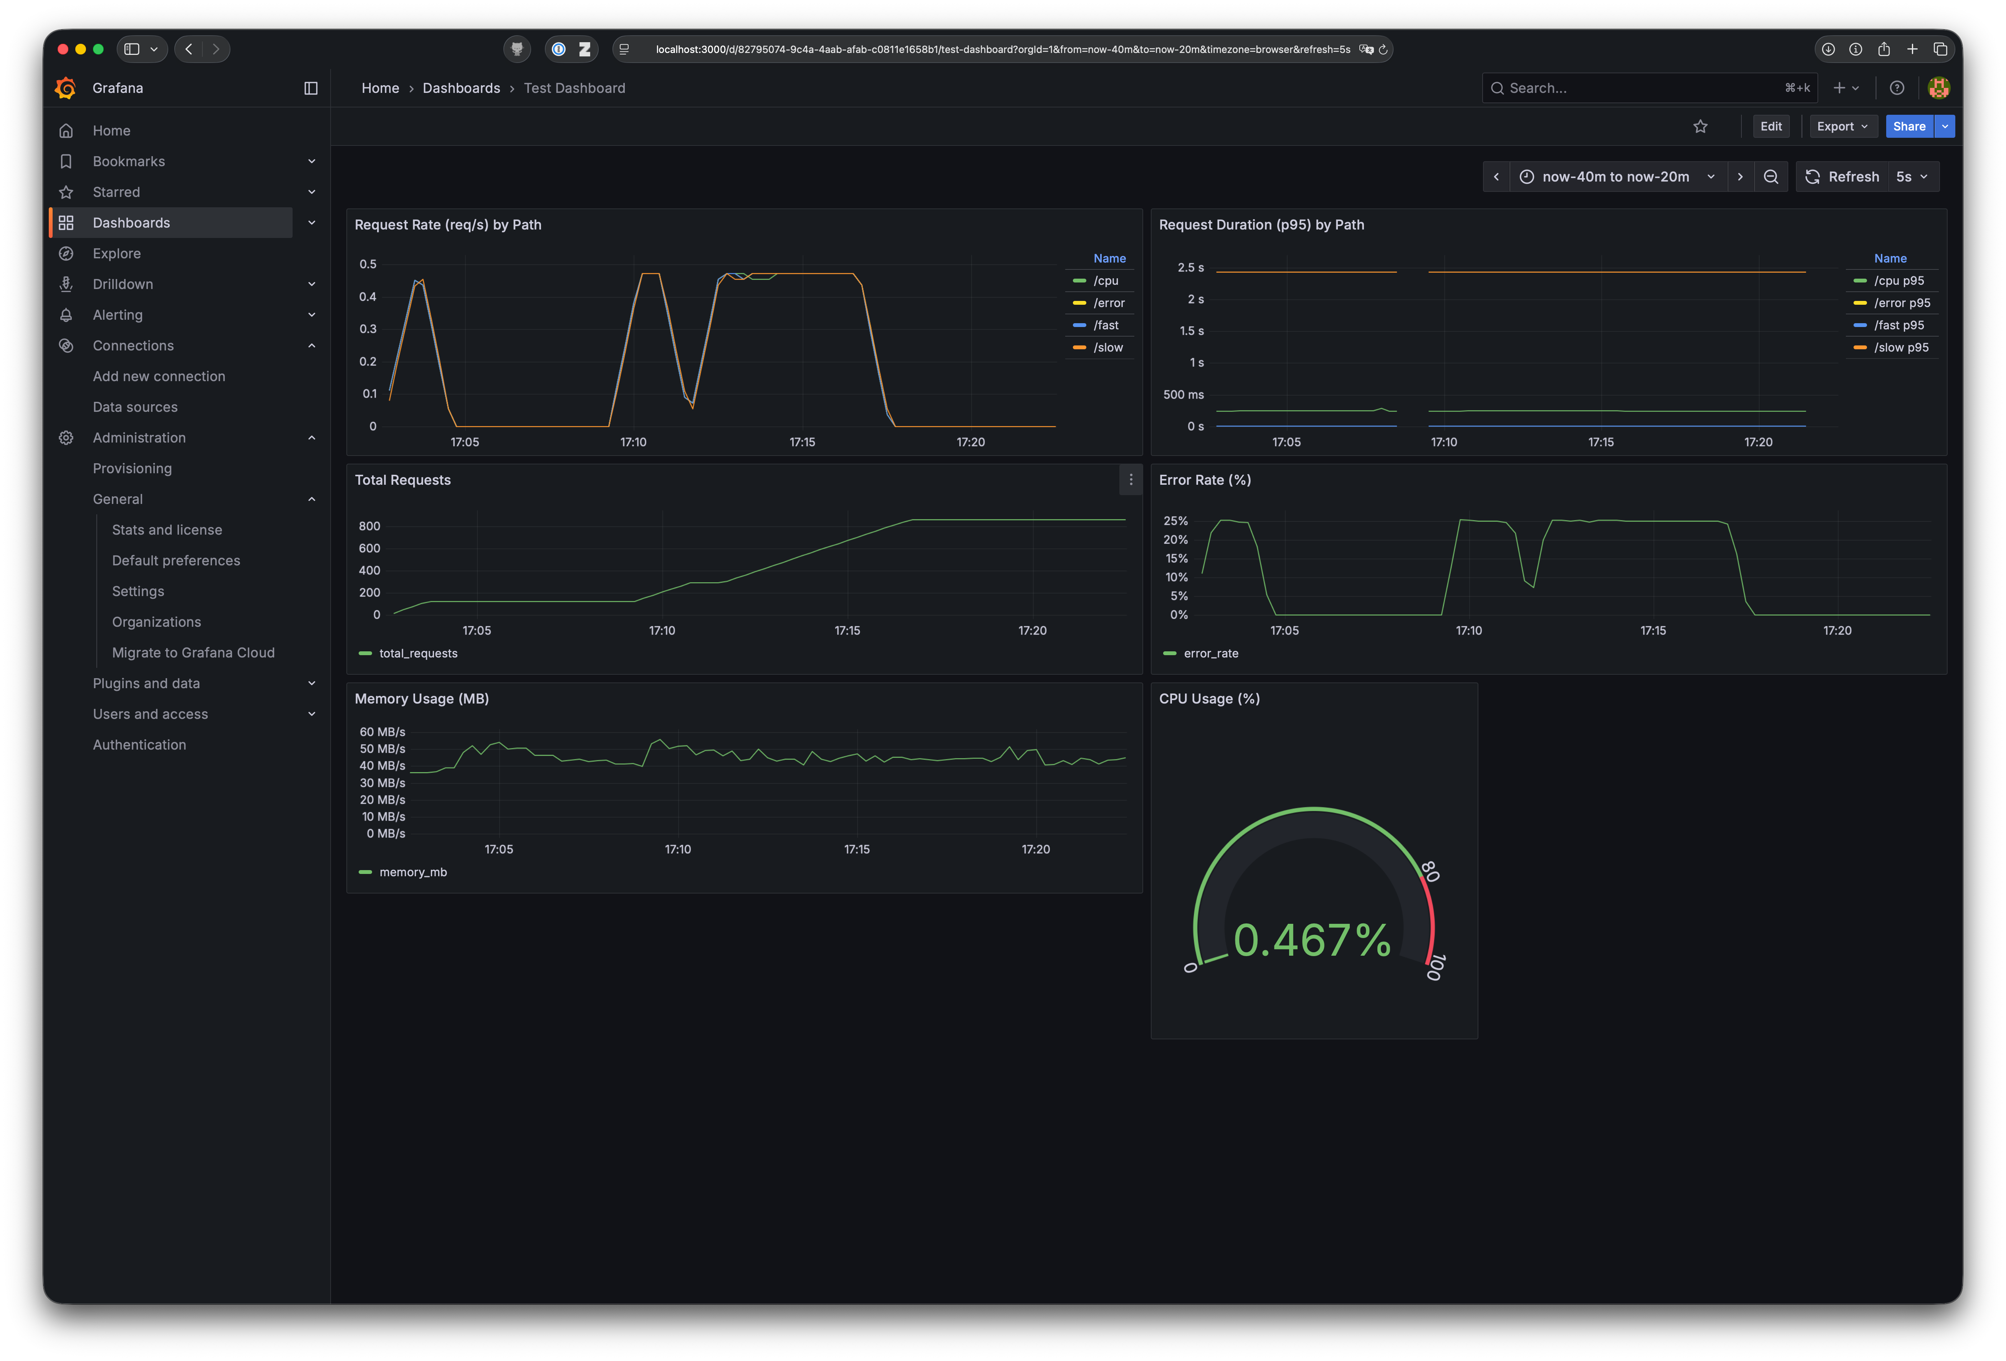2006x1361 pixels.
Task: Star the Test Dashboard as favorite
Action: [x=1700, y=126]
